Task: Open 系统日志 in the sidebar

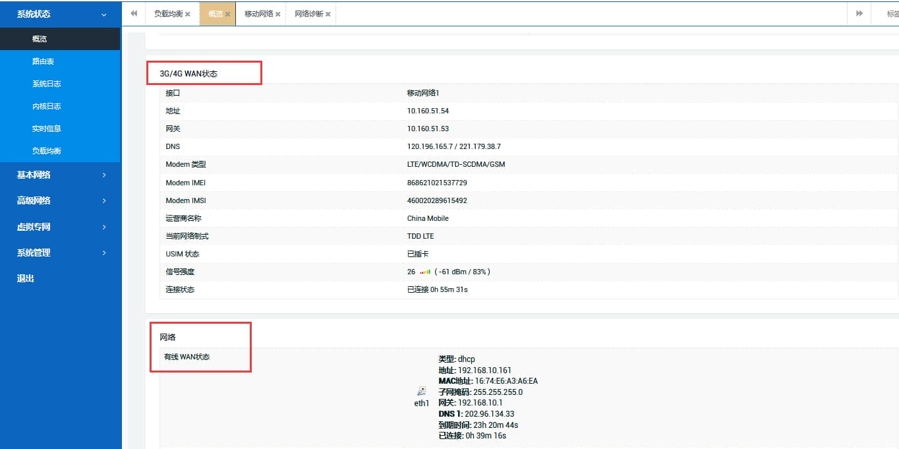Action: 46,84
